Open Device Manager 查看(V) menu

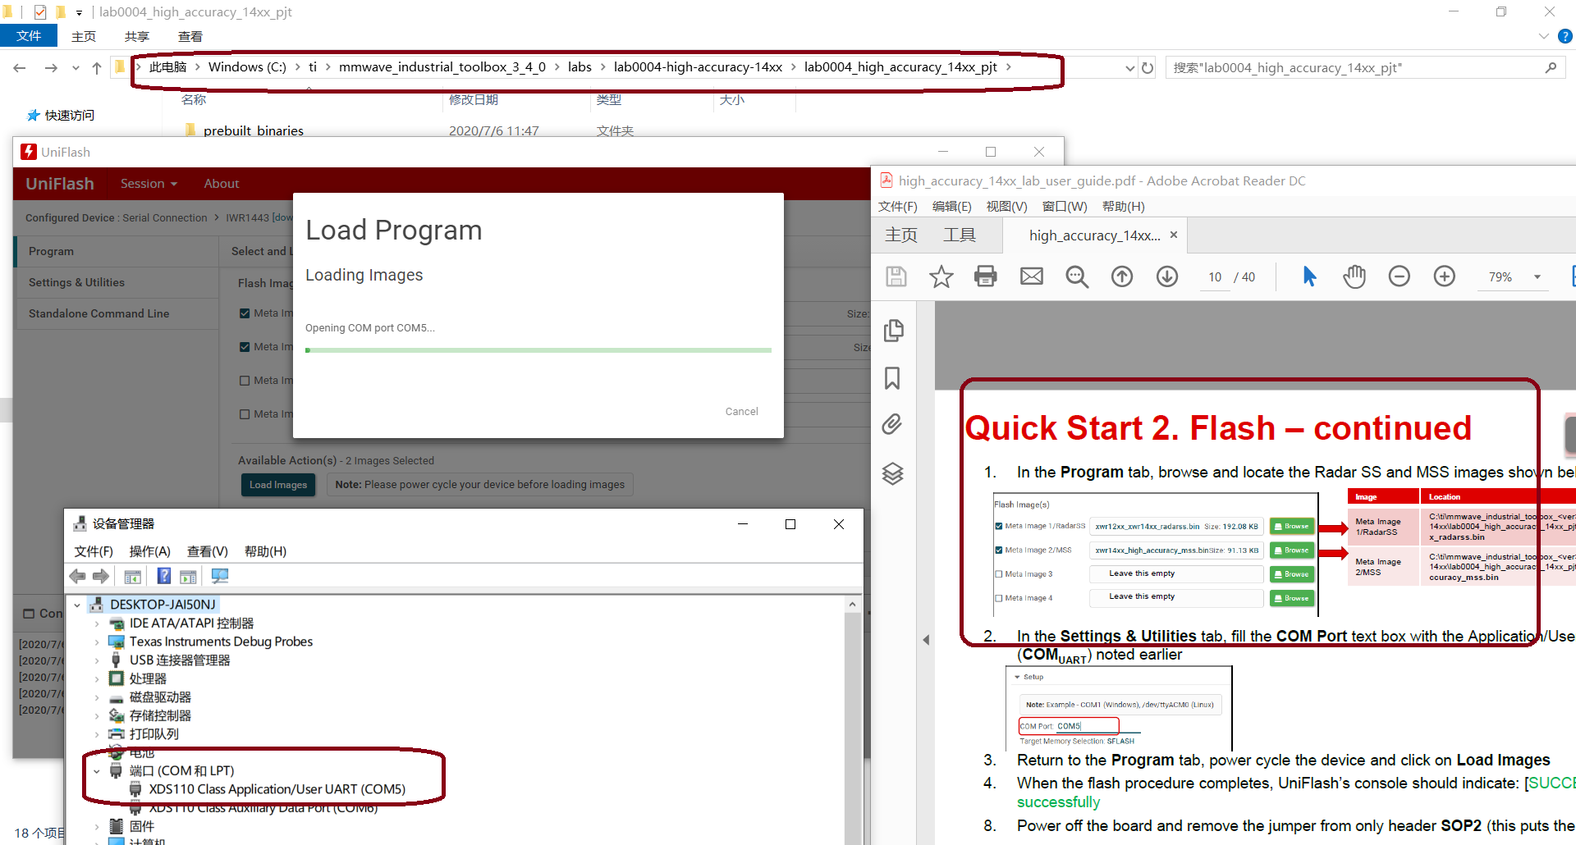coord(207,551)
